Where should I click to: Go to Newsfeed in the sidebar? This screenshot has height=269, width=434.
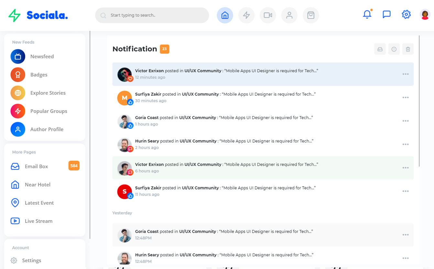point(42,57)
